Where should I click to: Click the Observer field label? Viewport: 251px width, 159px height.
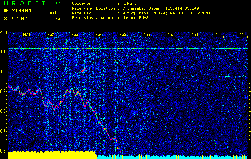(81, 3)
